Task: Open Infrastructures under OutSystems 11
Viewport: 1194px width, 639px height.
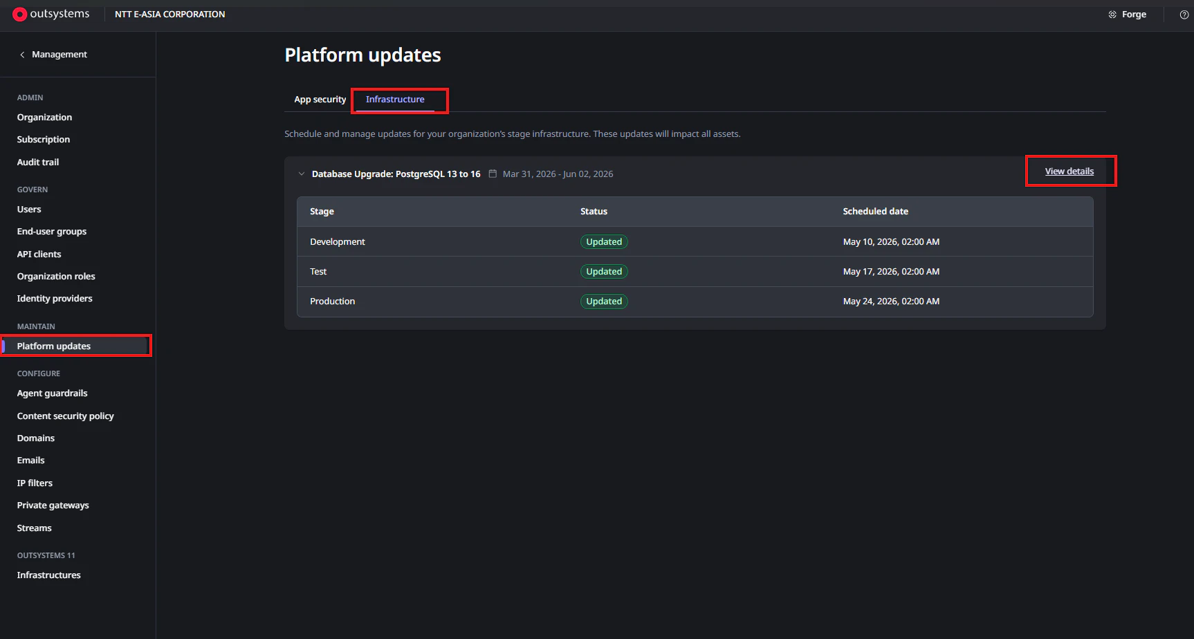Action: (49, 575)
